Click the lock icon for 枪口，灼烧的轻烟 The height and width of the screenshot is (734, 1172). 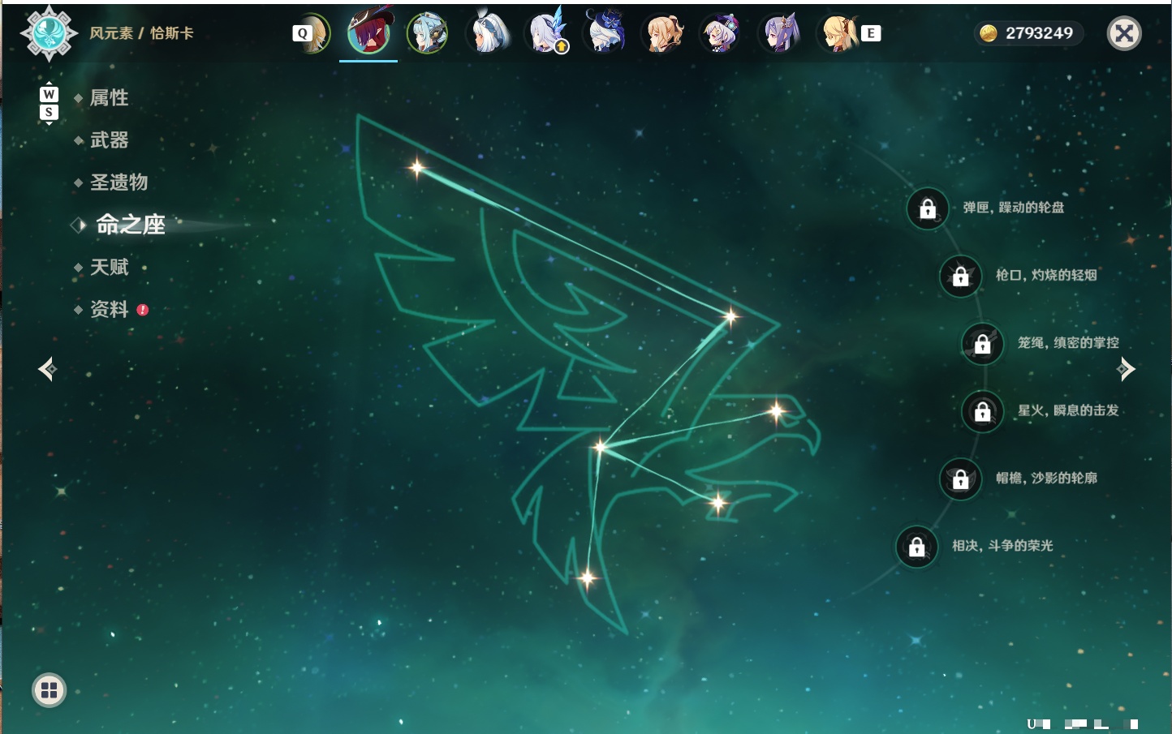(961, 276)
